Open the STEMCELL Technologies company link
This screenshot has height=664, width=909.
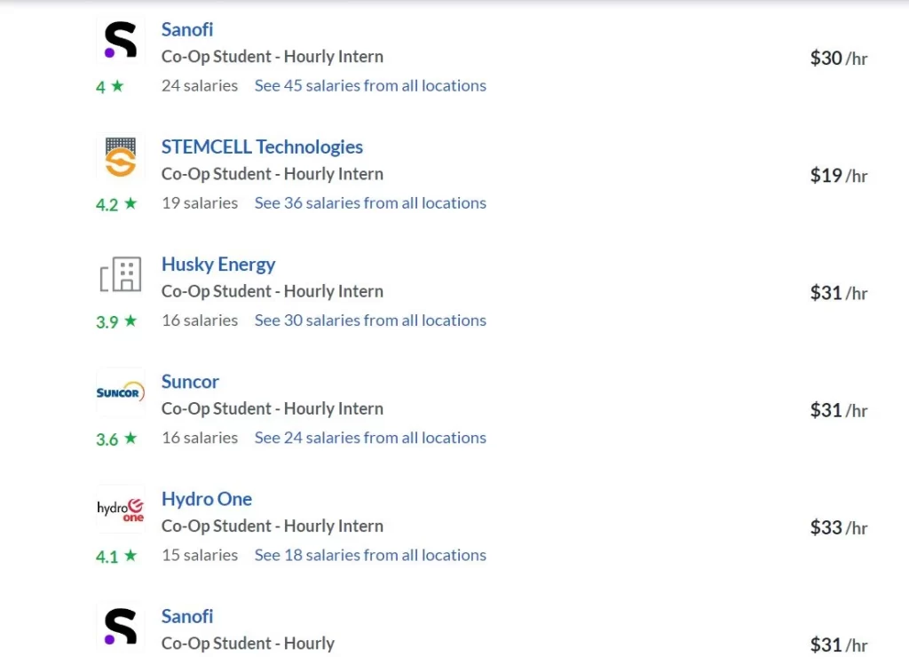(x=262, y=146)
